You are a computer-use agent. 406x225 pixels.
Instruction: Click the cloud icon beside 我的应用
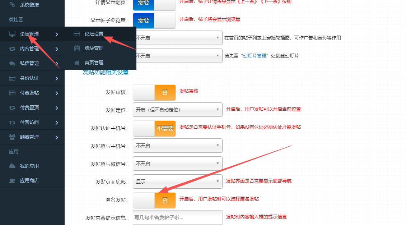coord(12,166)
